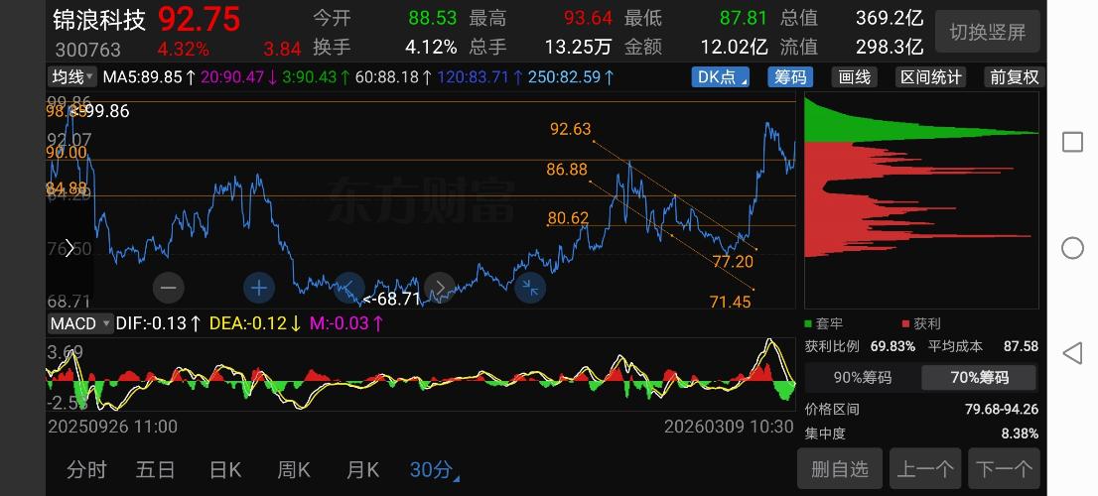Viewport: 1098px width, 496px height.
Task: Tap the 86.88 trendline label
Action: (567, 170)
